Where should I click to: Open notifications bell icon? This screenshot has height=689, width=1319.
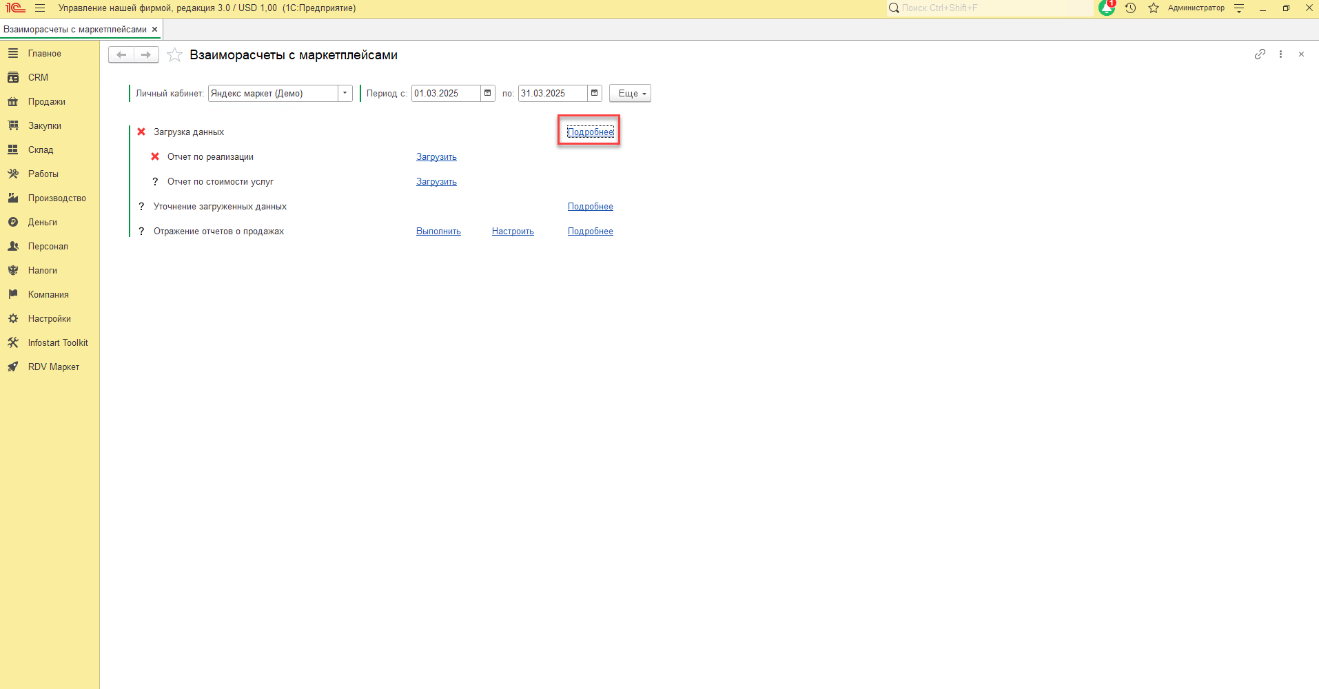(x=1107, y=8)
